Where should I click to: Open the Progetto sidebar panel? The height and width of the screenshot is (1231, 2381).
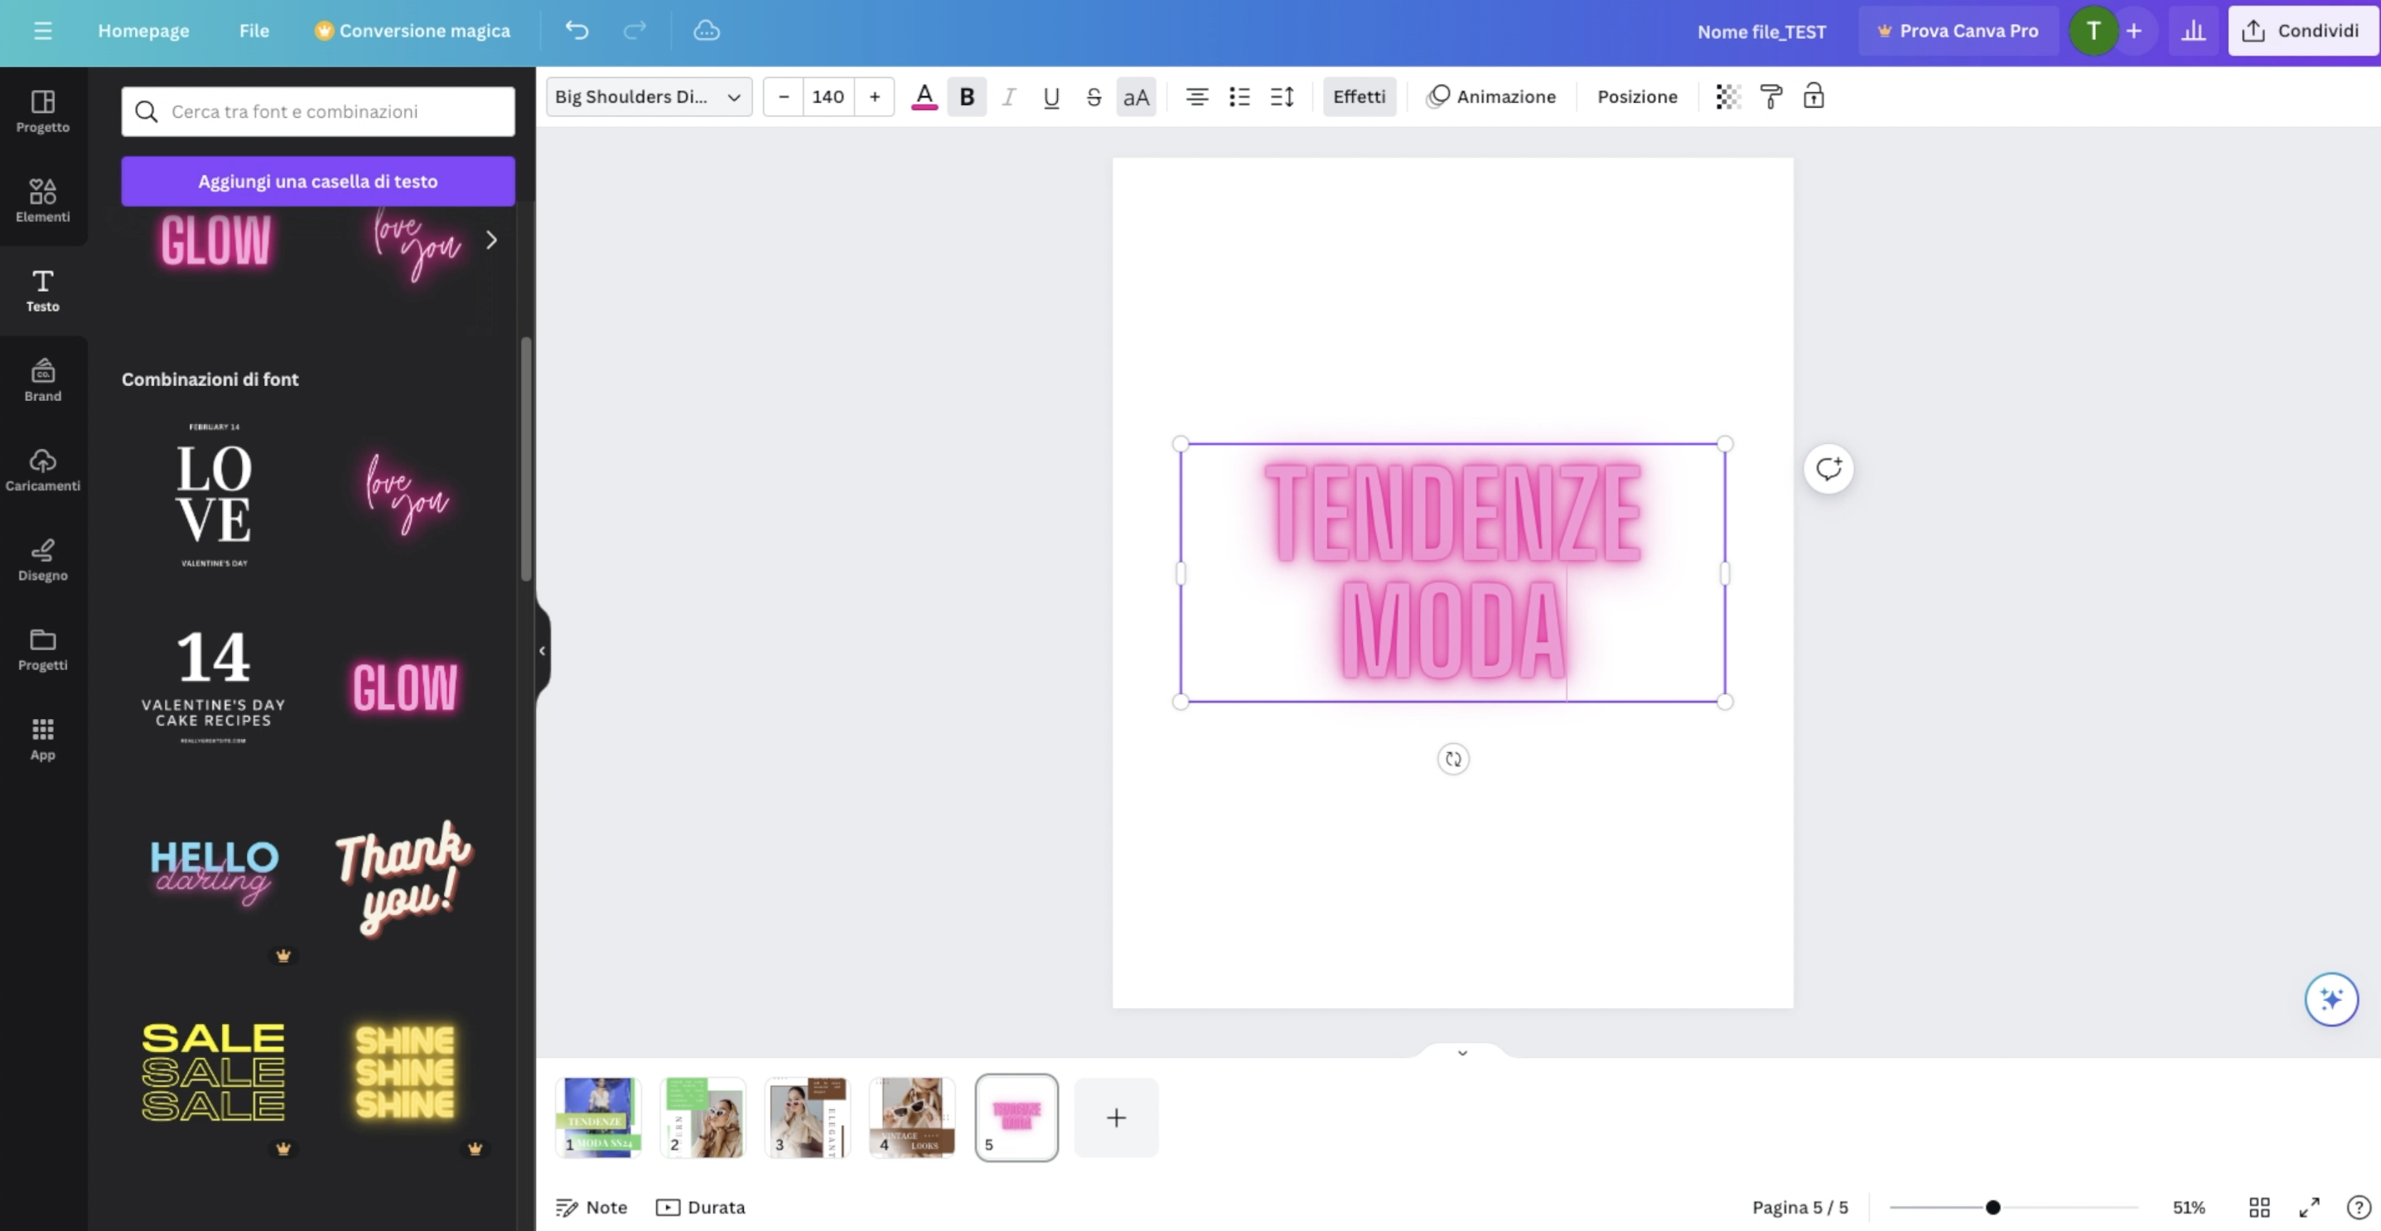point(42,111)
